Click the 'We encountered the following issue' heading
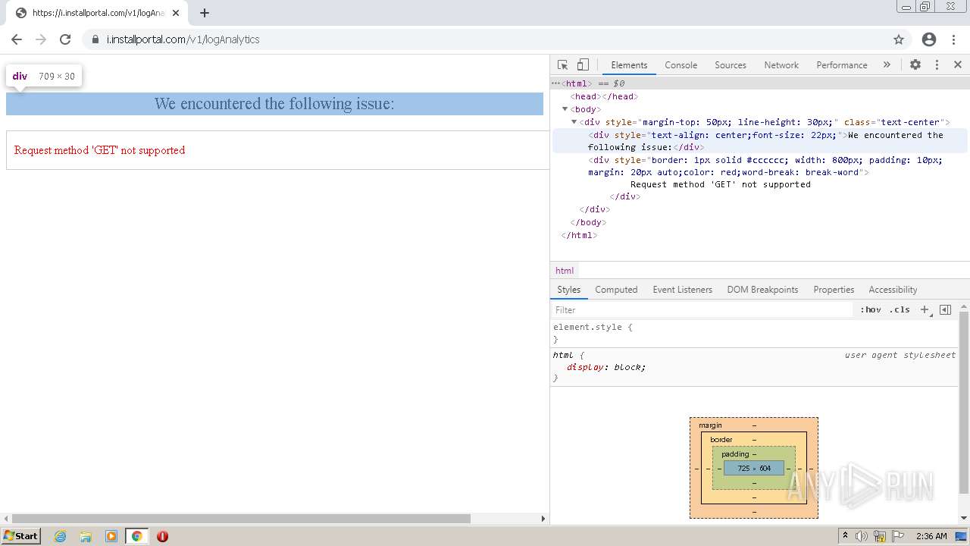Viewport: 970px width, 546px height. (x=274, y=104)
